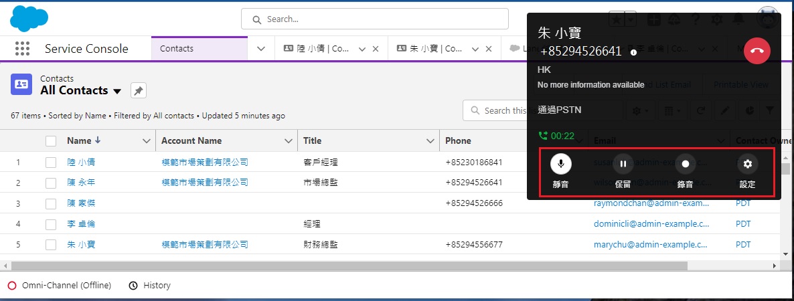Open contact 陳 永年 from list
This screenshot has width=794, height=301.
coord(81,183)
